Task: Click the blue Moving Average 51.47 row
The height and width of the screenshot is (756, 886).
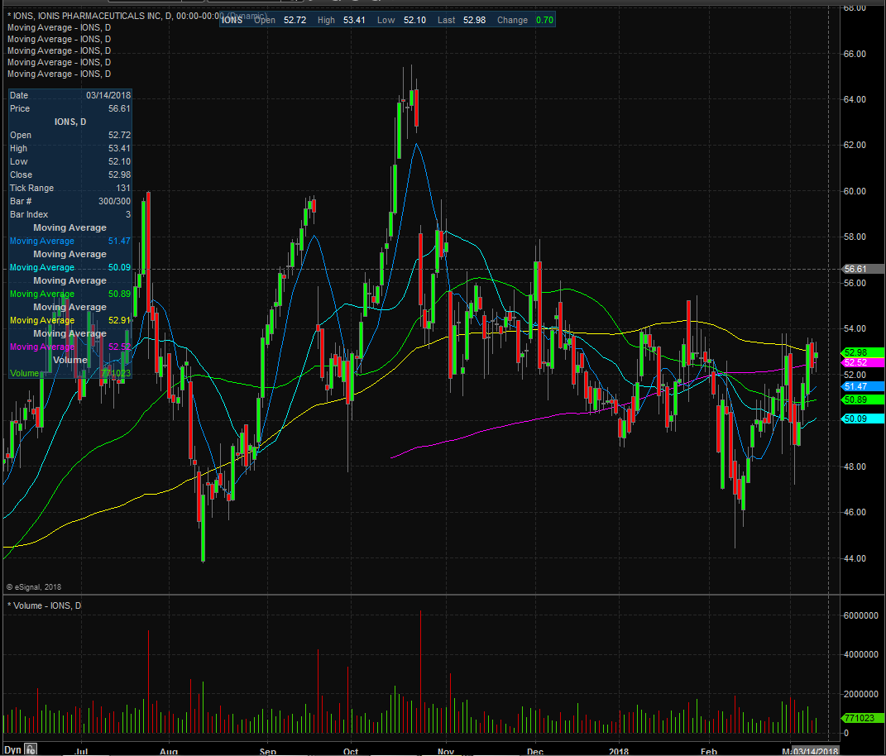Action: tap(70, 242)
